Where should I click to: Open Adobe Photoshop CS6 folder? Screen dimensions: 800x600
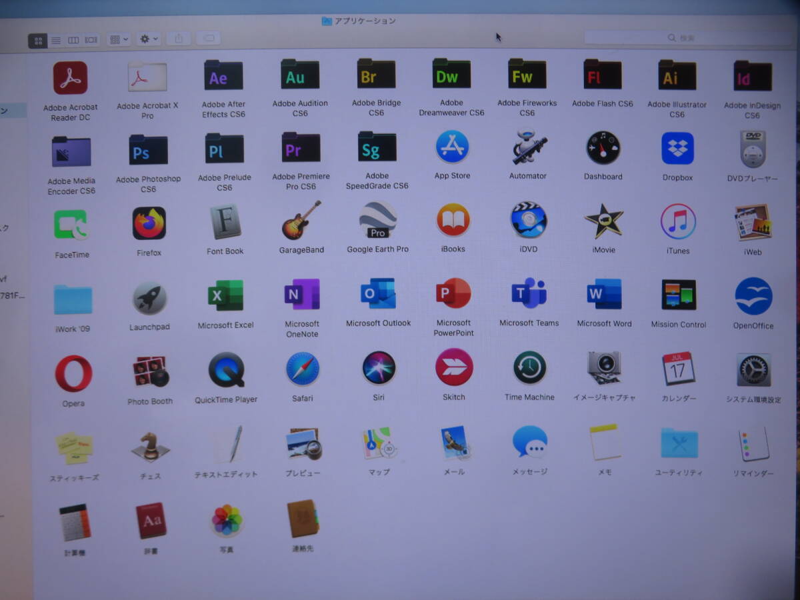(148, 151)
